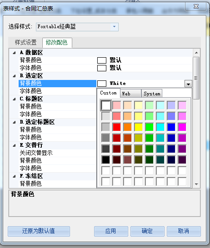Collapse the C. 标题区 group
This screenshot has height=248, width=210.
coord(14,99)
